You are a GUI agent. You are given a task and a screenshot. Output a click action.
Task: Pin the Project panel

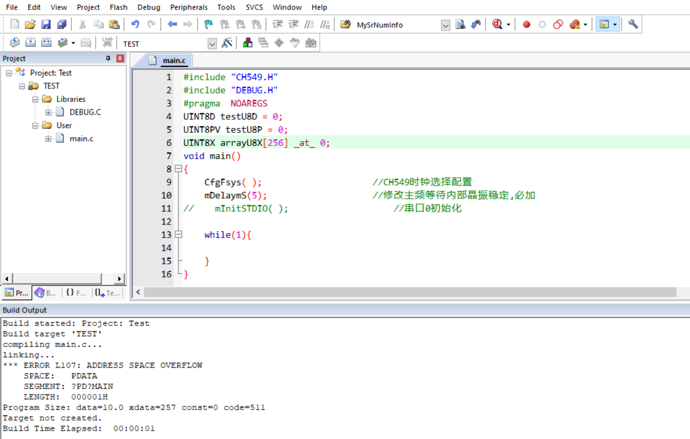(x=108, y=58)
